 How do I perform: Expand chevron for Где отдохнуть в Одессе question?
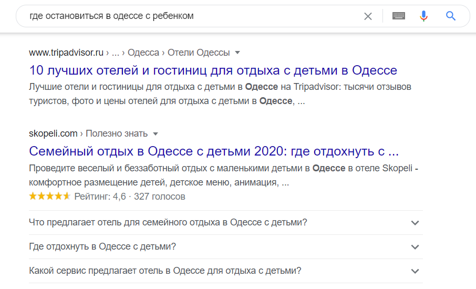point(415,247)
